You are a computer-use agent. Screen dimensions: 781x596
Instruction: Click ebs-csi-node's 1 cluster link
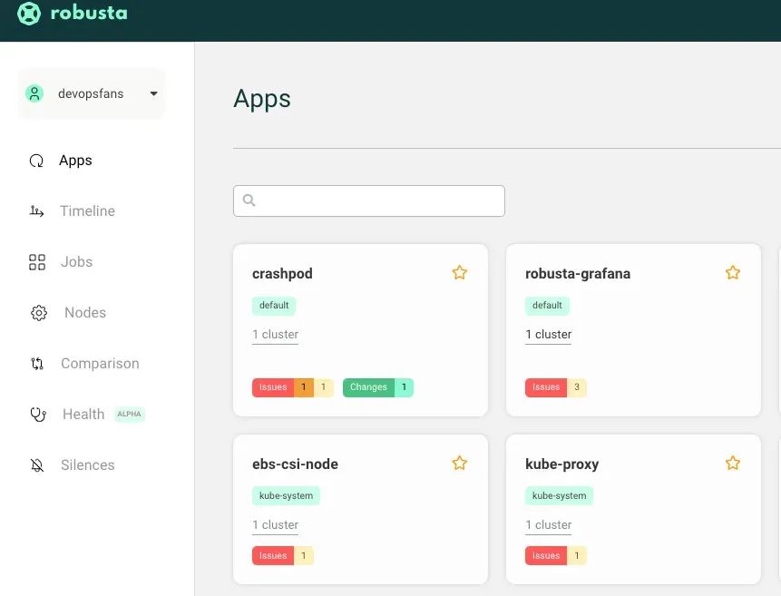(276, 525)
